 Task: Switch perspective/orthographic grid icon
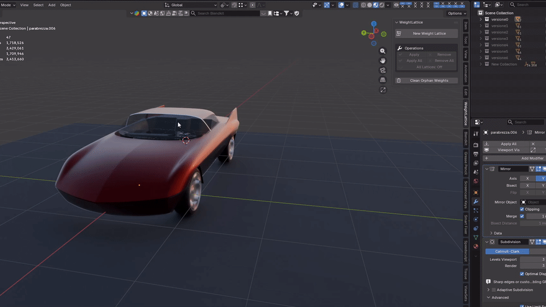383,80
